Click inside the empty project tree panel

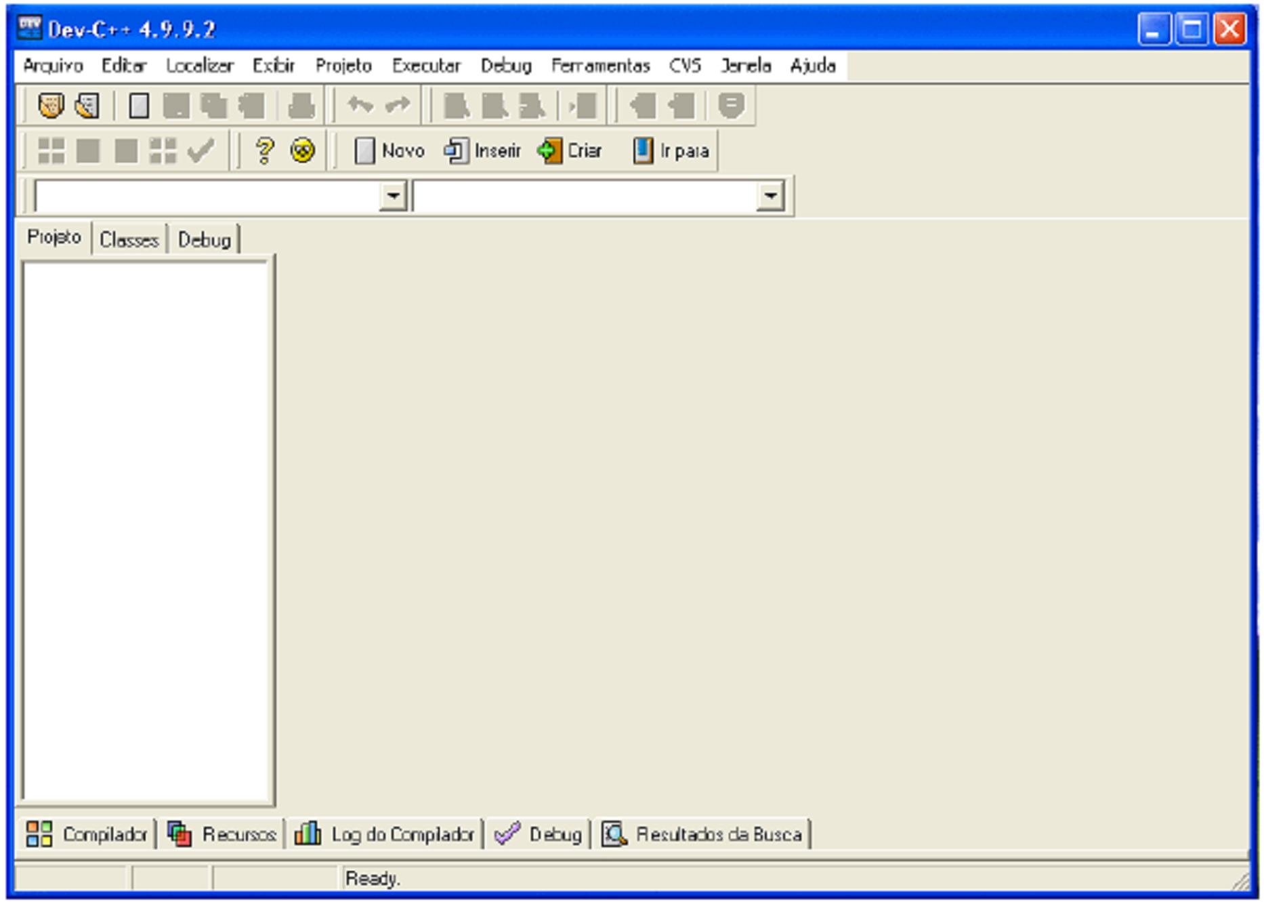coord(146,531)
